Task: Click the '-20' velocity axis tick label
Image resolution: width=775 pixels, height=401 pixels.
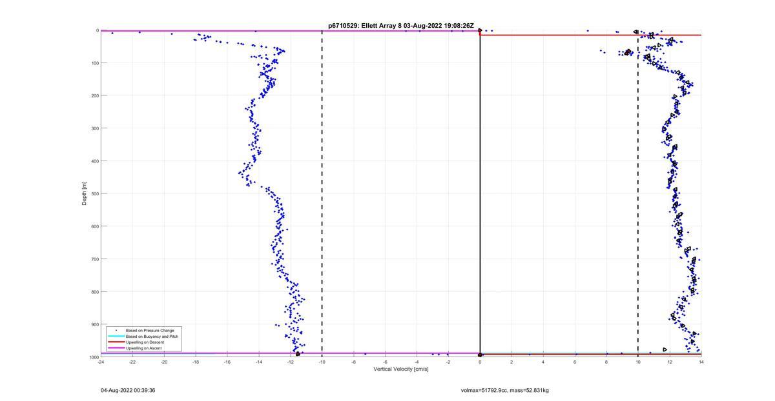Action: coord(164,362)
